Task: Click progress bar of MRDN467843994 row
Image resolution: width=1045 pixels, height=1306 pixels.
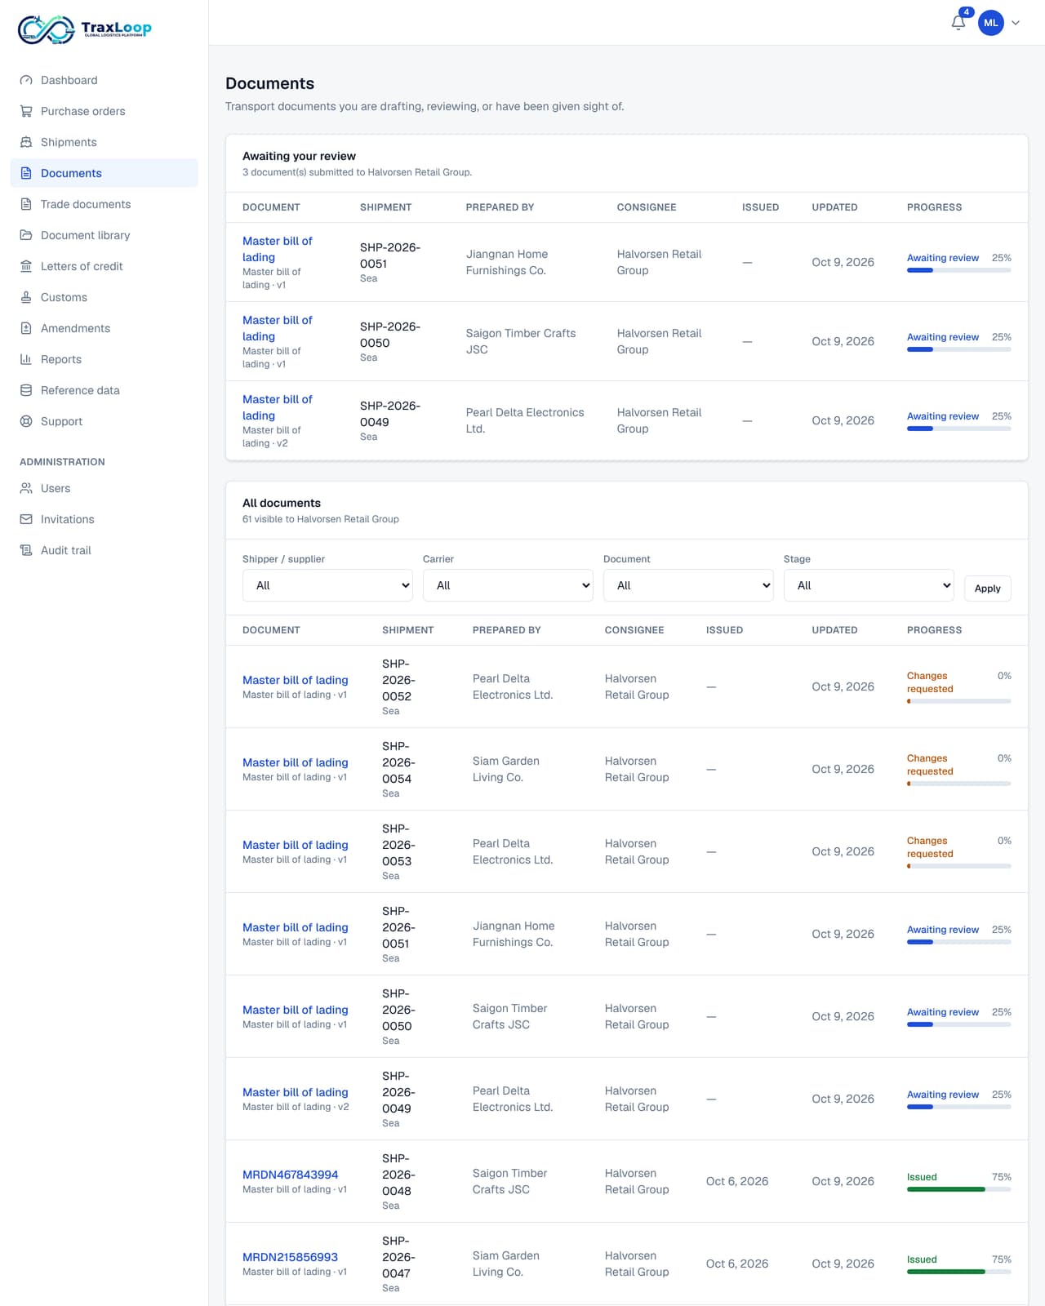Action: pos(959,1189)
